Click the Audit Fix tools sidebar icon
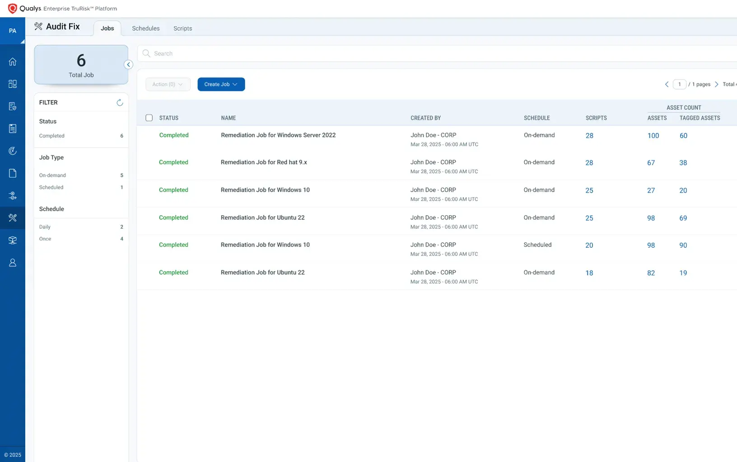The height and width of the screenshot is (462, 737). coord(13,218)
